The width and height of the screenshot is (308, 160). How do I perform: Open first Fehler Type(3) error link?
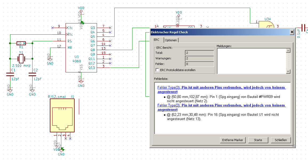coord(221,89)
